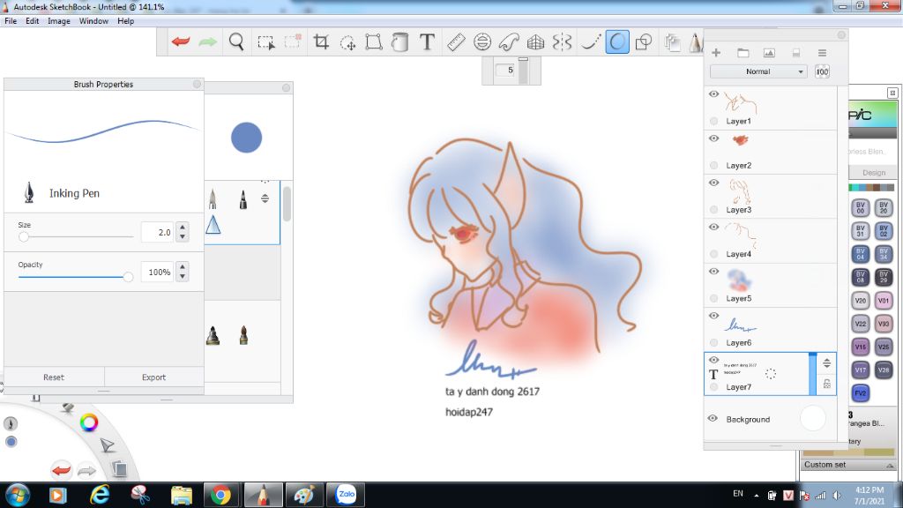
Task: Activate the Ruler guide
Action: click(456, 41)
